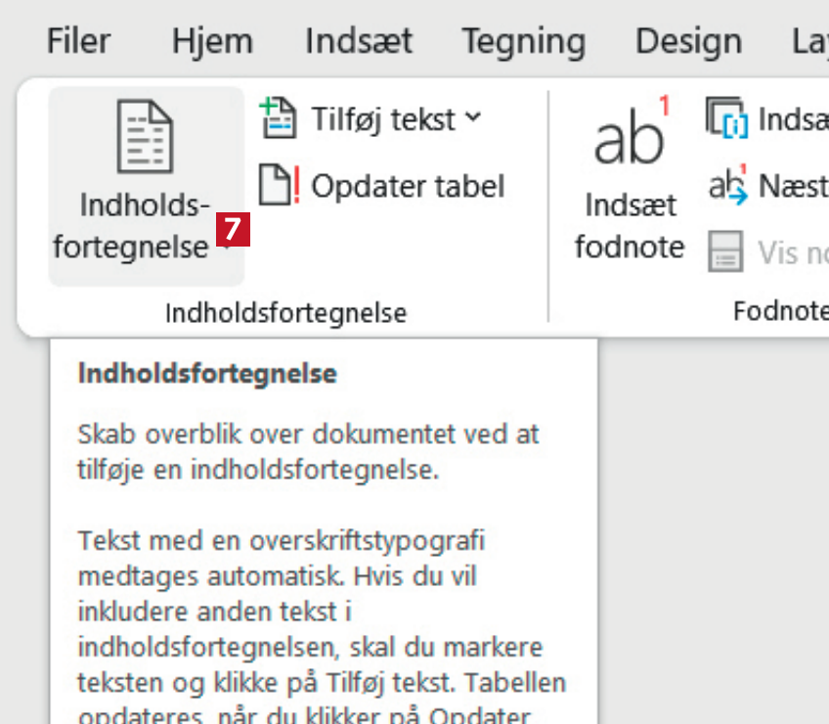
Task: Open the Filer tab
Action: tap(79, 41)
